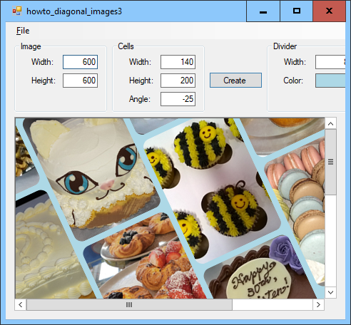Click the Create button

coord(235,81)
